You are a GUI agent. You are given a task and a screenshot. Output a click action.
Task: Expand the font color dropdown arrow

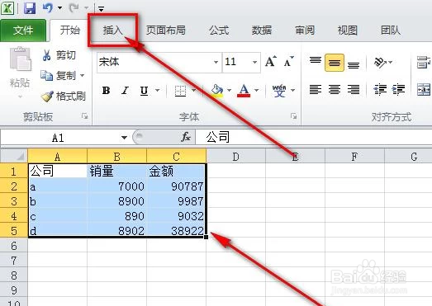tap(257, 90)
